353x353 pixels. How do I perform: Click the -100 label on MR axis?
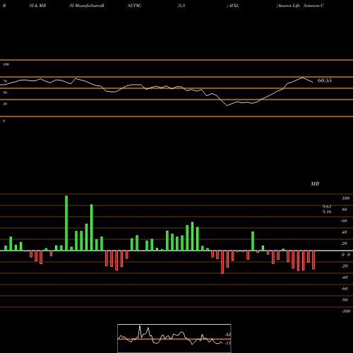[x=346, y=311]
